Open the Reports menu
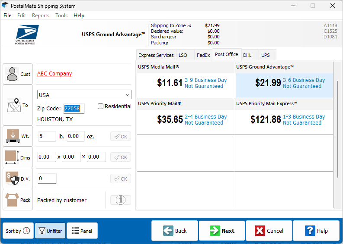 [x=41, y=16]
